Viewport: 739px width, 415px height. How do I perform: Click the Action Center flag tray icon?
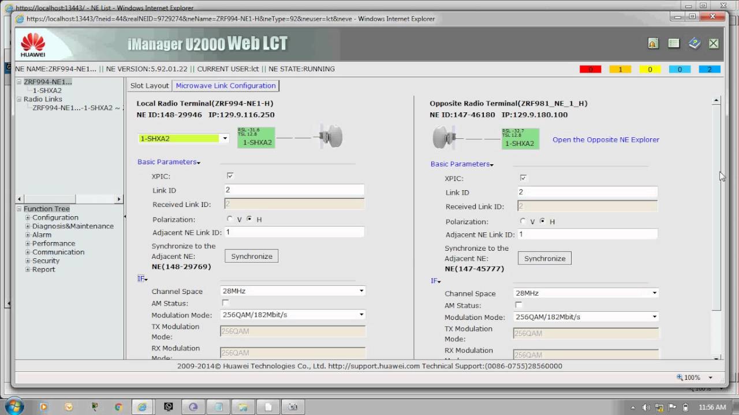click(x=673, y=408)
